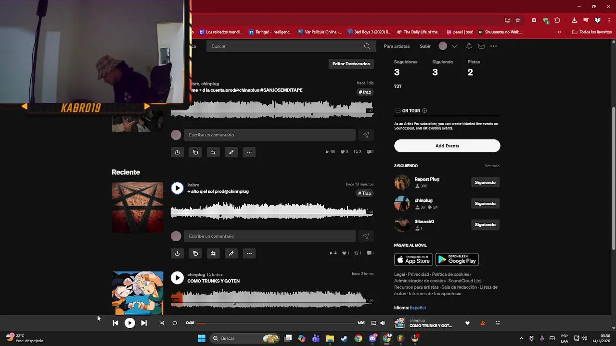Change language via 'Español' link

pos(418,308)
